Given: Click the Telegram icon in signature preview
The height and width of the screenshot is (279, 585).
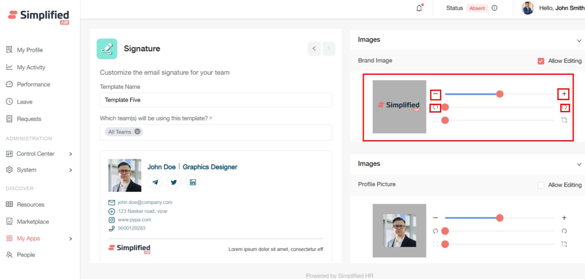Looking at the screenshot, I should pos(155,182).
